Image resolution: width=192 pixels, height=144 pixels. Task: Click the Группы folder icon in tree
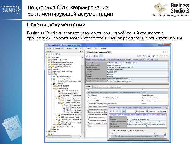49,134
